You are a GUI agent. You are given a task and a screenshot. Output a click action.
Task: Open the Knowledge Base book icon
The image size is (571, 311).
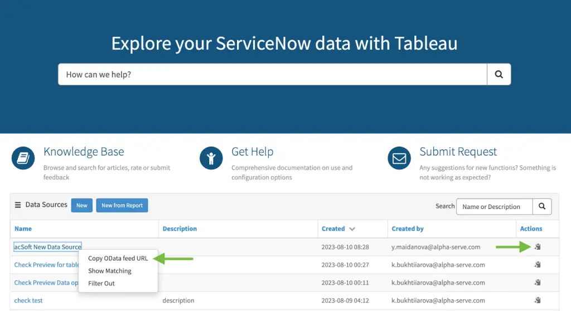pos(23,158)
